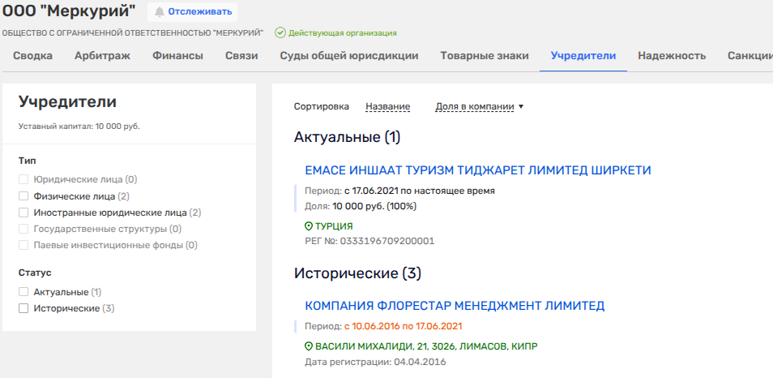Check the Актуальные status filter

pos(23,292)
